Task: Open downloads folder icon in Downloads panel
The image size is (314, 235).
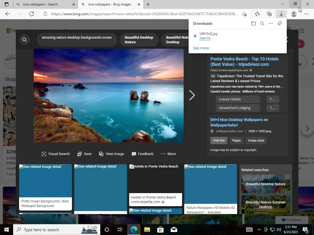Action: tap(253, 23)
